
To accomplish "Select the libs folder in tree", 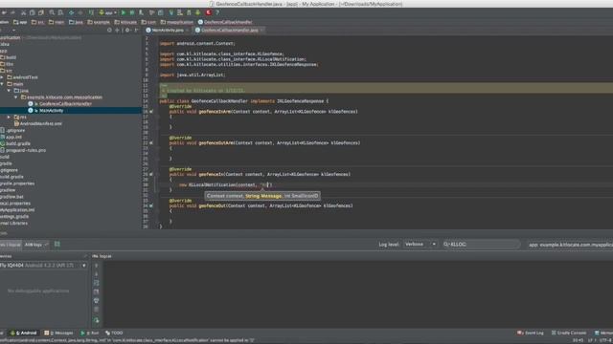I will 7,64.
